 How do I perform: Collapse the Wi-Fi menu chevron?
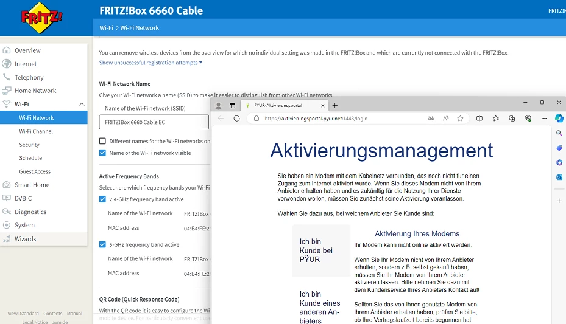pos(82,104)
